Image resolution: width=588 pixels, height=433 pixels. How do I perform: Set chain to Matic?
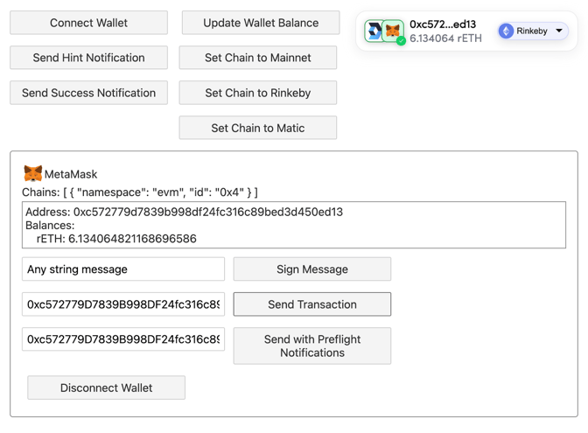[257, 128]
